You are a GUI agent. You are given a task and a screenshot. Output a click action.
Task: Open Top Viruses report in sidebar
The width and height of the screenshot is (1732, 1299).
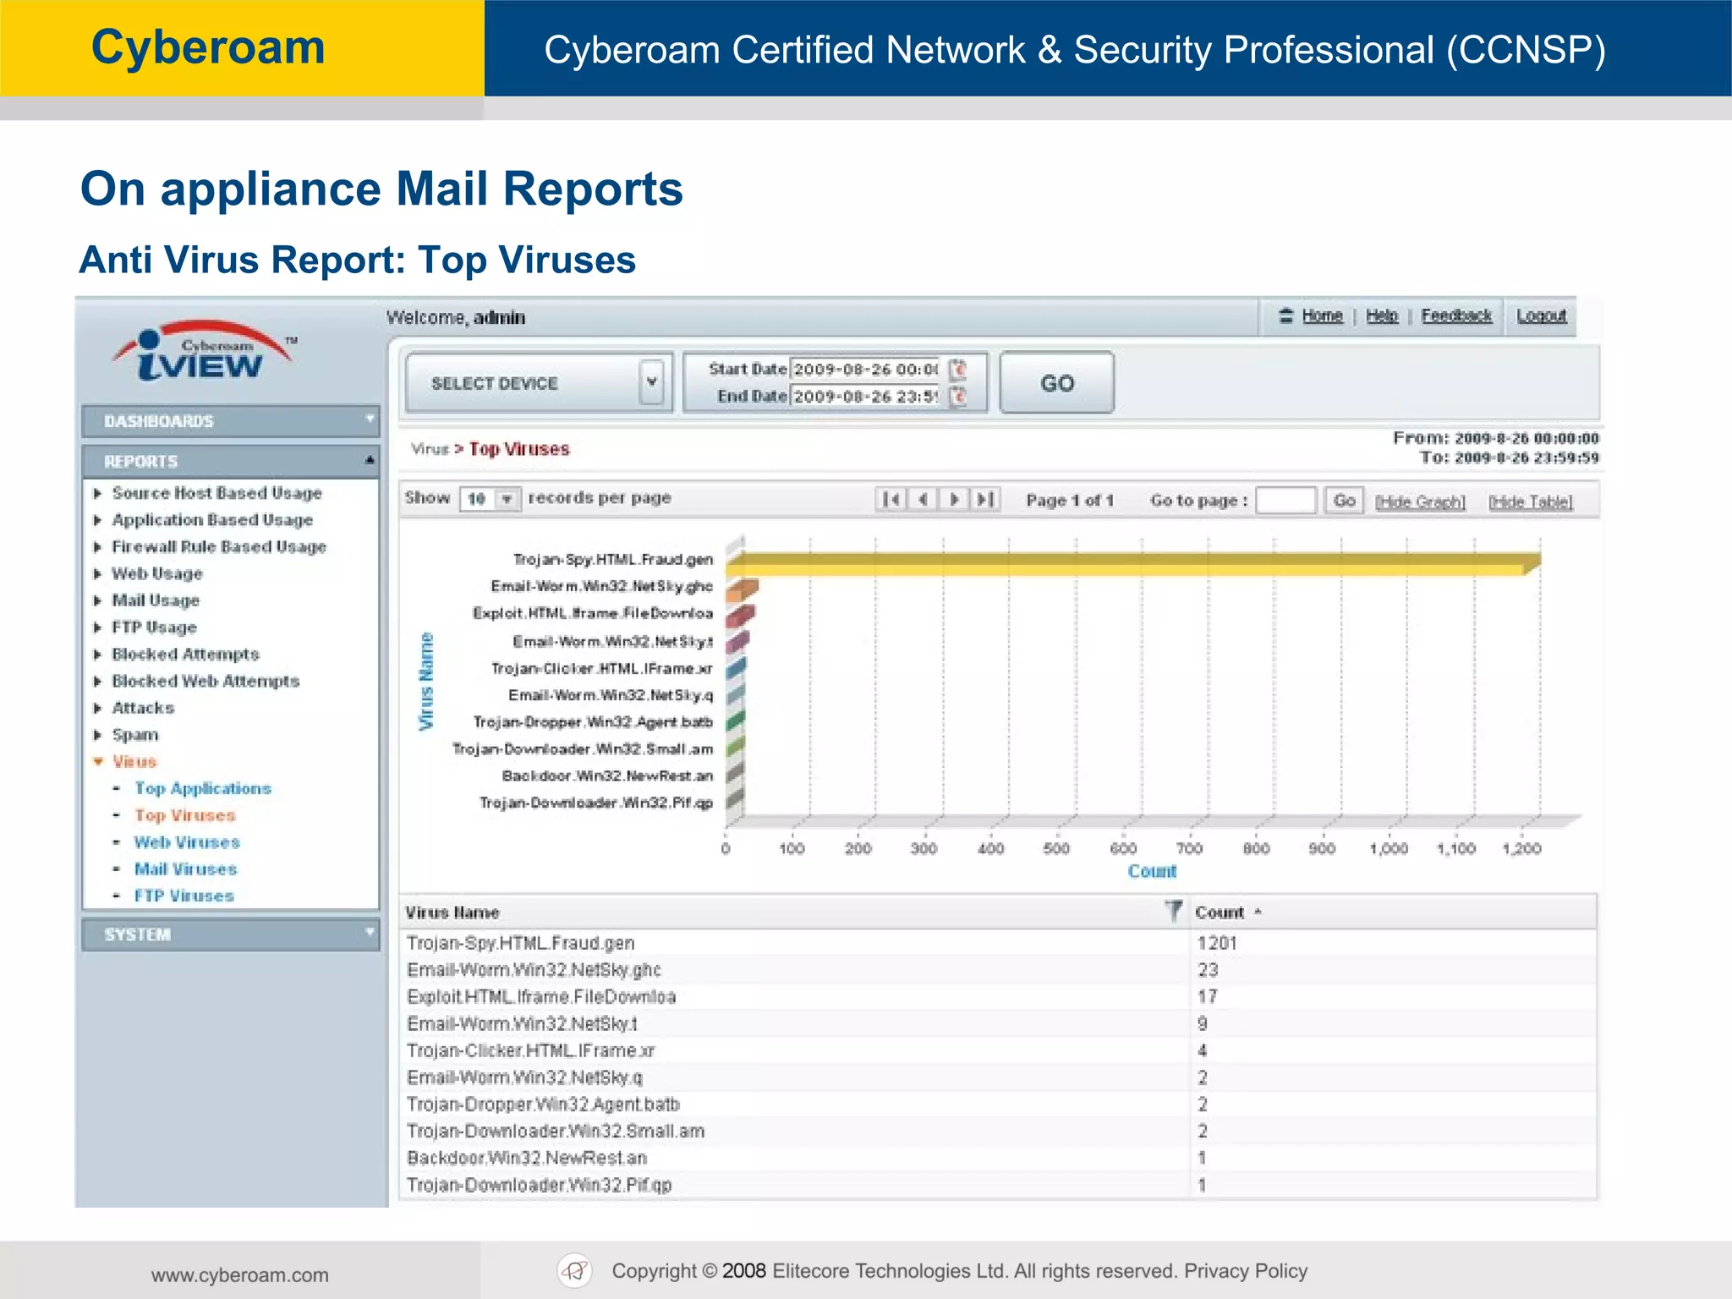click(x=185, y=815)
